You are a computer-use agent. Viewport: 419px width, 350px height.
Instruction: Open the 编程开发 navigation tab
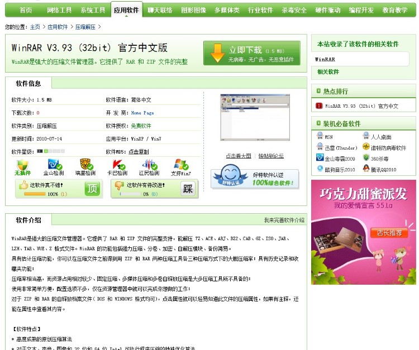(x=361, y=10)
